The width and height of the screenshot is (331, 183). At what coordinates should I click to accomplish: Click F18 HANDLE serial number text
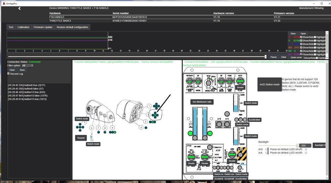click(130, 17)
